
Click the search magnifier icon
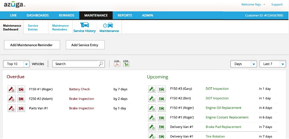click(101, 64)
